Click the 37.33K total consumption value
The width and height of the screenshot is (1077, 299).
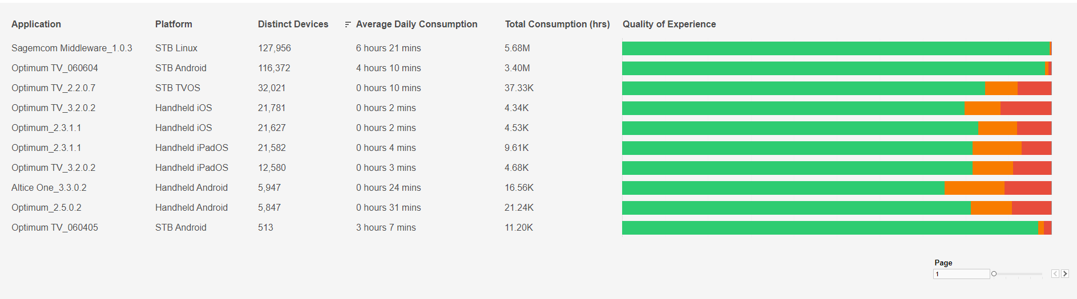519,88
